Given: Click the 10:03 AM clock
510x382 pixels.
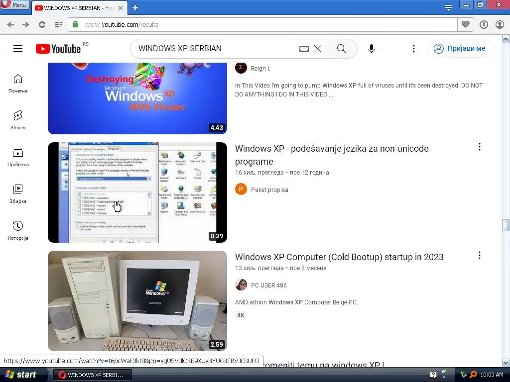Looking at the screenshot, I should 492,375.
